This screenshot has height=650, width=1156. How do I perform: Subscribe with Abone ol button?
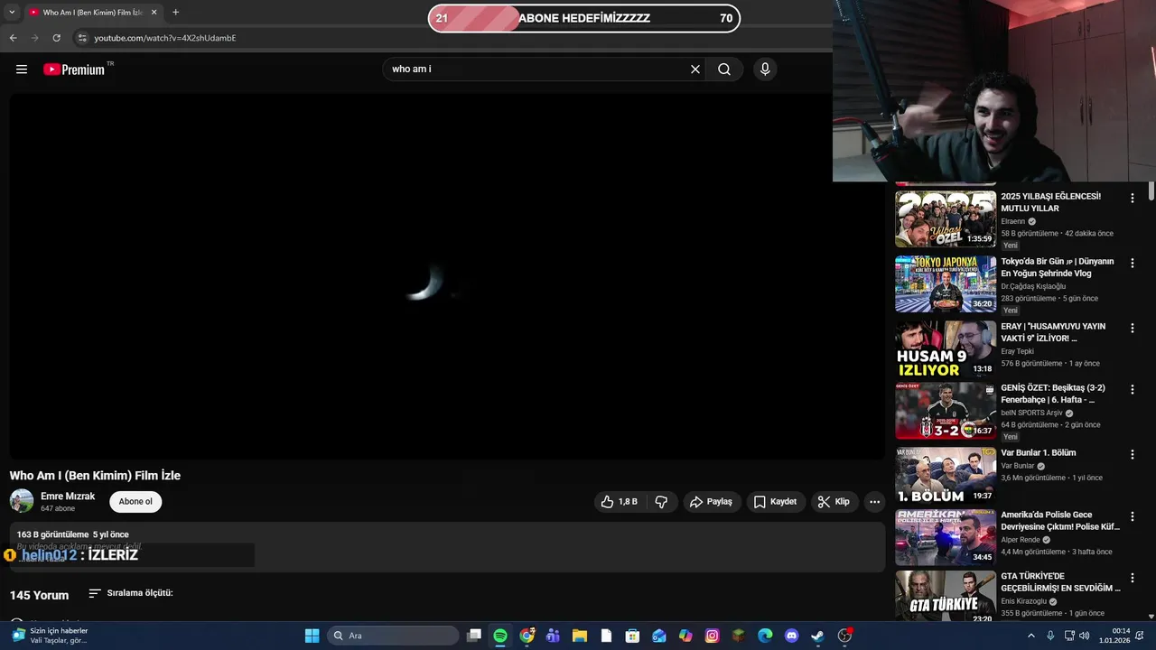135,502
